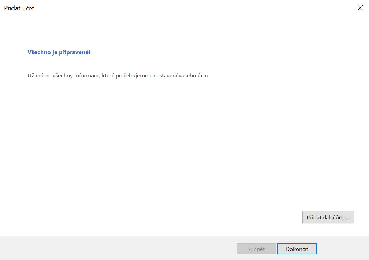Click the heading Všechno je připravené!

(x=59, y=52)
